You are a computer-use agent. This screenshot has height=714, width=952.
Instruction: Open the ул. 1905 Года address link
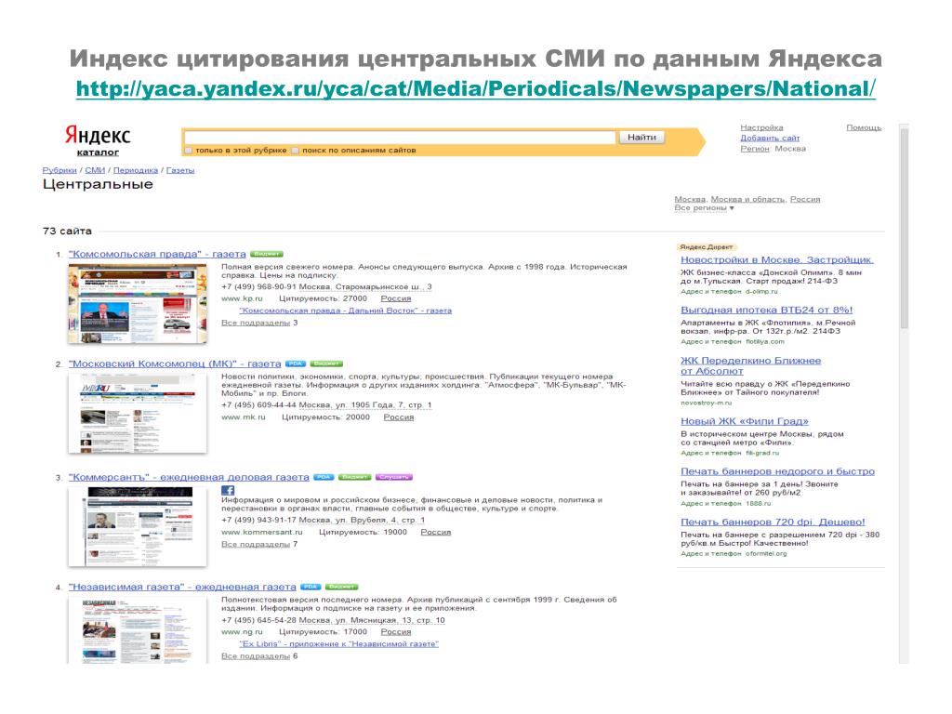(365, 405)
